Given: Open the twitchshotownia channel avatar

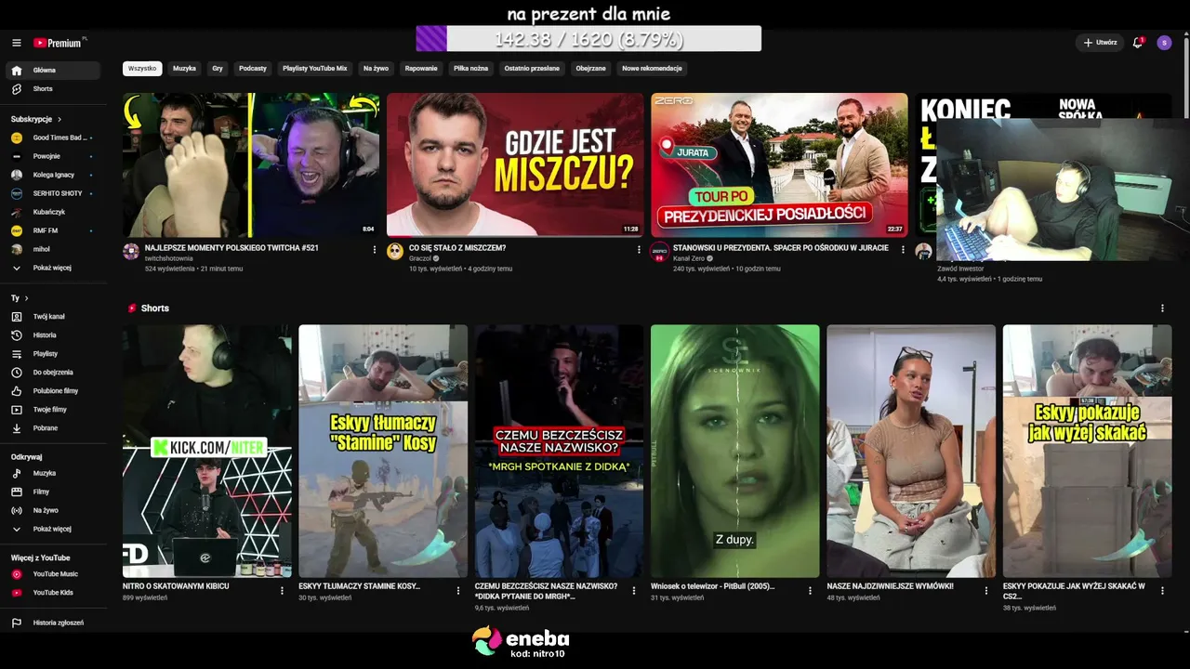Looking at the screenshot, I should (131, 252).
